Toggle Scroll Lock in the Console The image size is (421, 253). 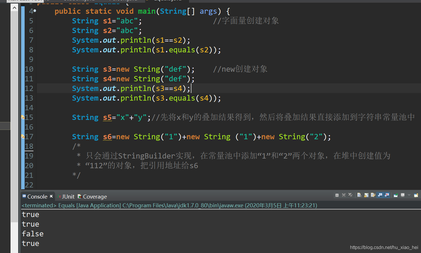[x=366, y=195]
